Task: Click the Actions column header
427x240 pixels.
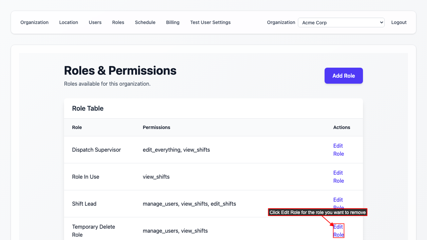Action: [x=342, y=127]
